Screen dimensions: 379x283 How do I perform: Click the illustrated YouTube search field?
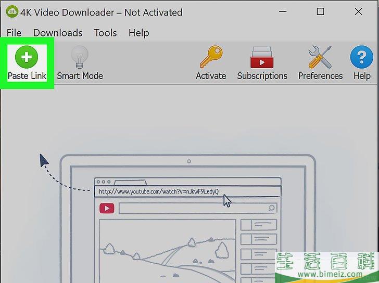[194, 209]
